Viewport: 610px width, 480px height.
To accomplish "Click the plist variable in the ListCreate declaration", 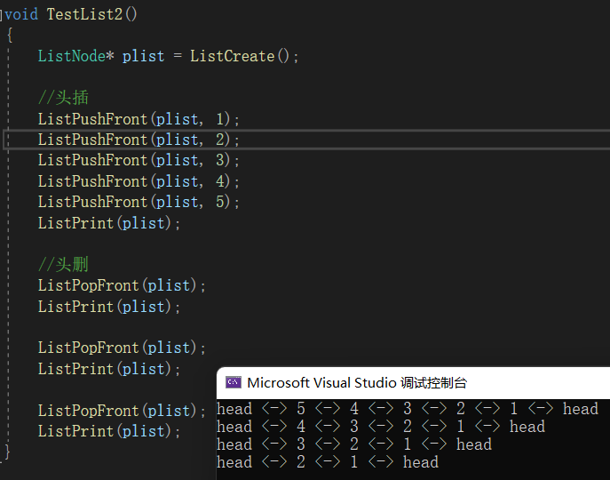I will click(143, 56).
